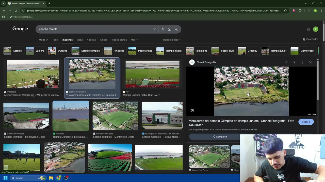This screenshot has width=325, height=182.
Task: Clear the search box with X icon
Action: 154,29
